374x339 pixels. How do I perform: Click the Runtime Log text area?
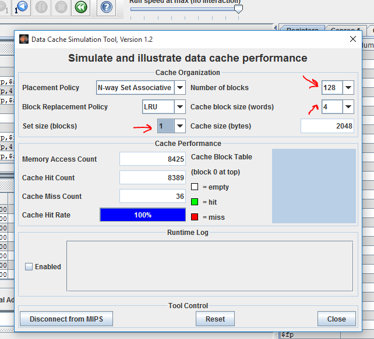point(210,266)
